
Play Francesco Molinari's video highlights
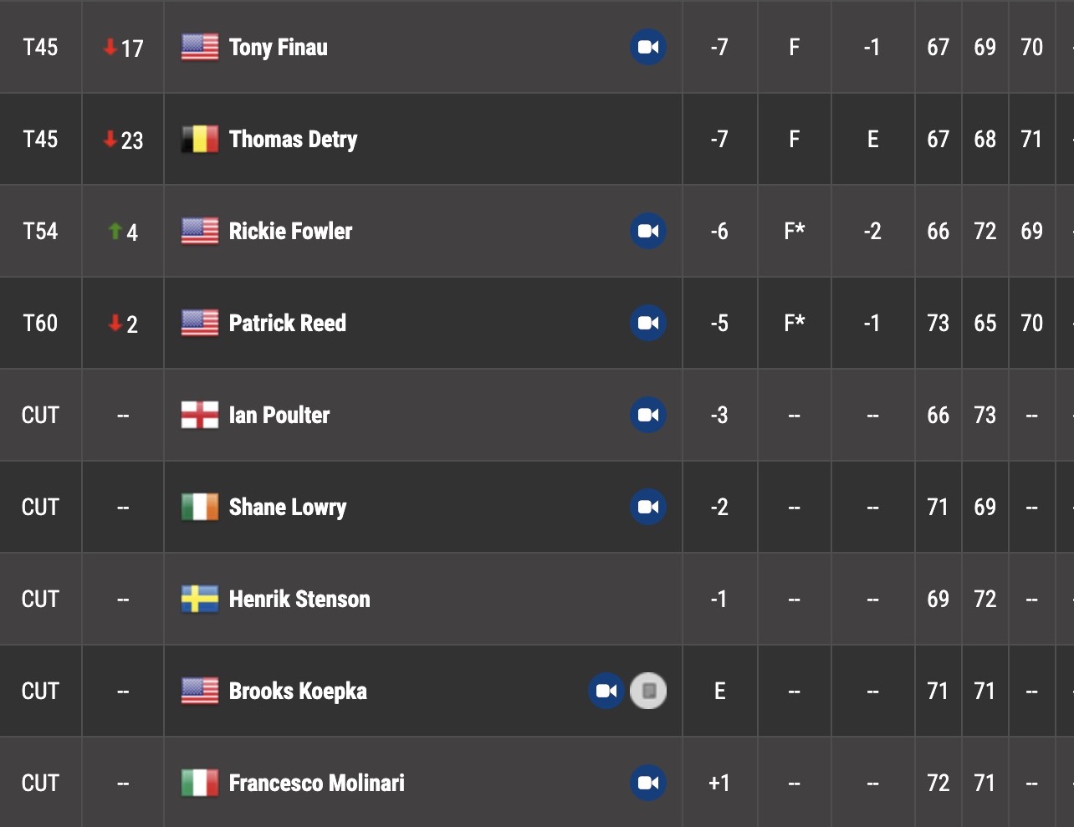[648, 783]
